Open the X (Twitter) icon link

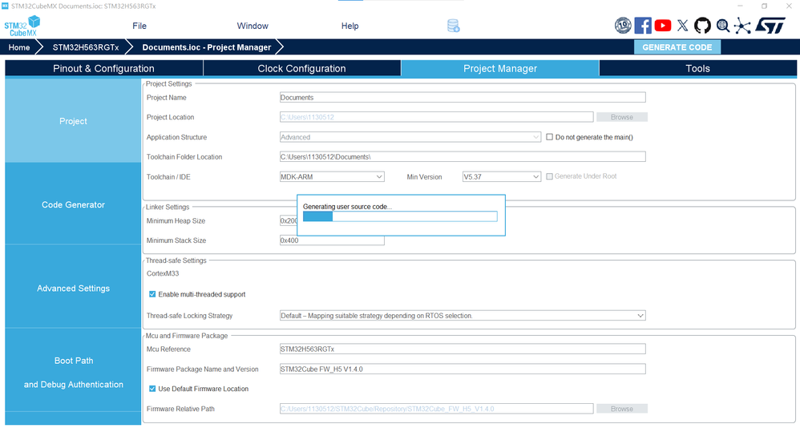[683, 26]
